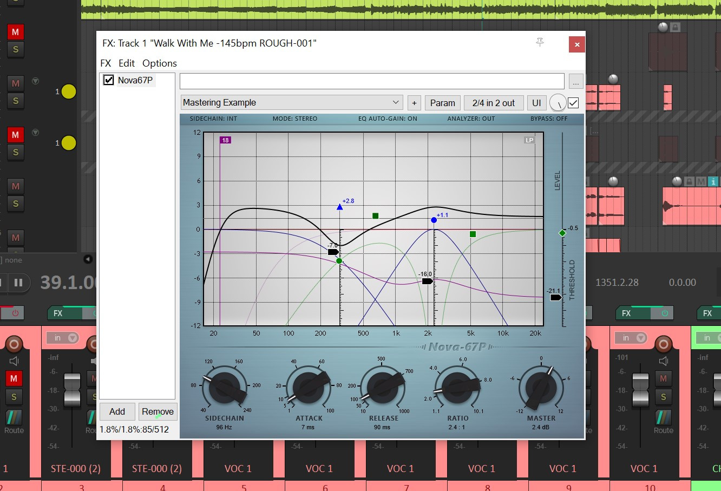Click the wet/dry mix knob beside UI

click(x=558, y=103)
